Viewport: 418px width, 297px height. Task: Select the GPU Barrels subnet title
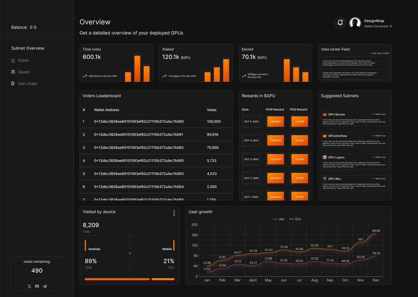click(x=336, y=114)
